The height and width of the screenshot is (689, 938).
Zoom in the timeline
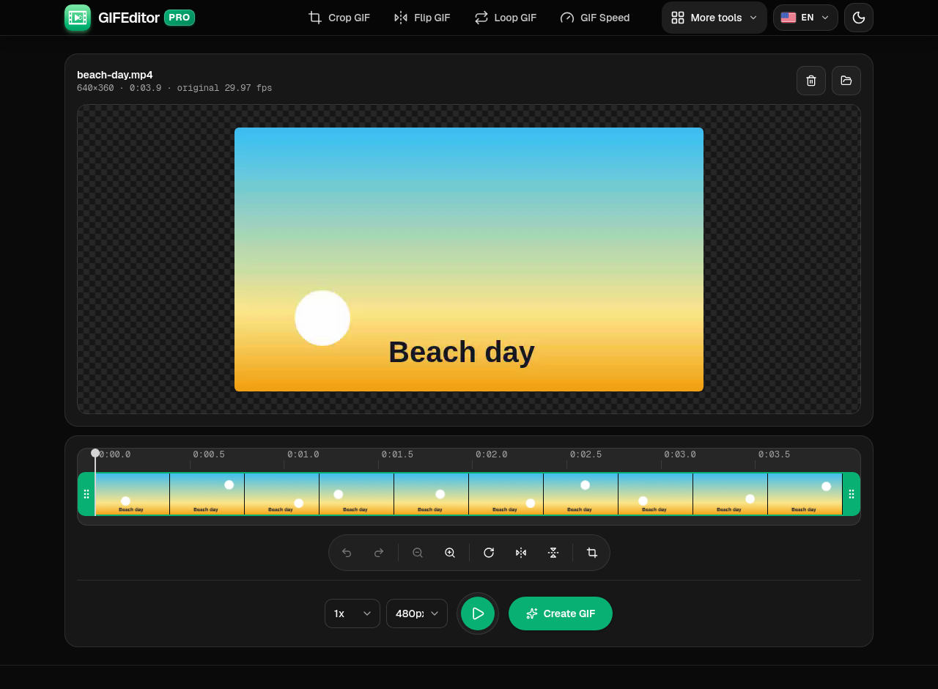click(450, 553)
